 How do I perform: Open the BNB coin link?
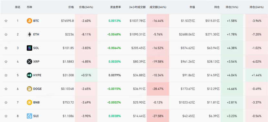(36, 102)
